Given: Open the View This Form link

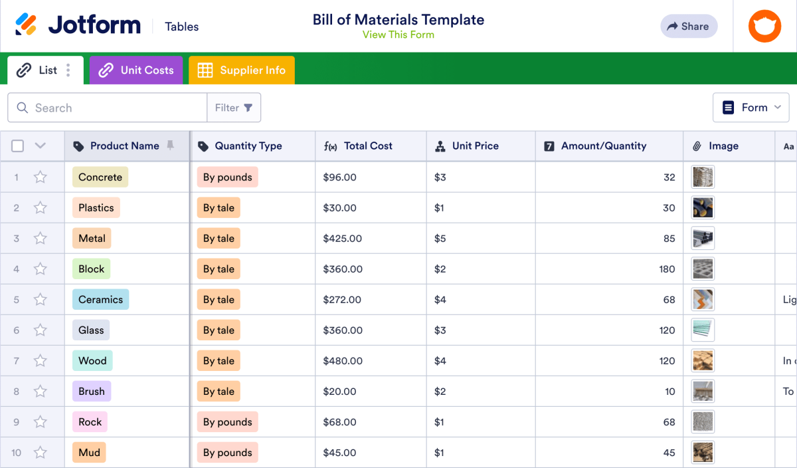Looking at the screenshot, I should point(398,35).
